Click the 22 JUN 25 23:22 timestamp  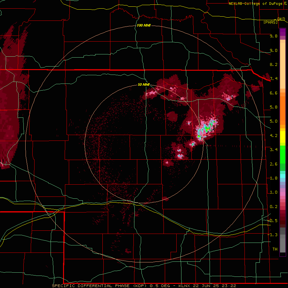click(214, 286)
